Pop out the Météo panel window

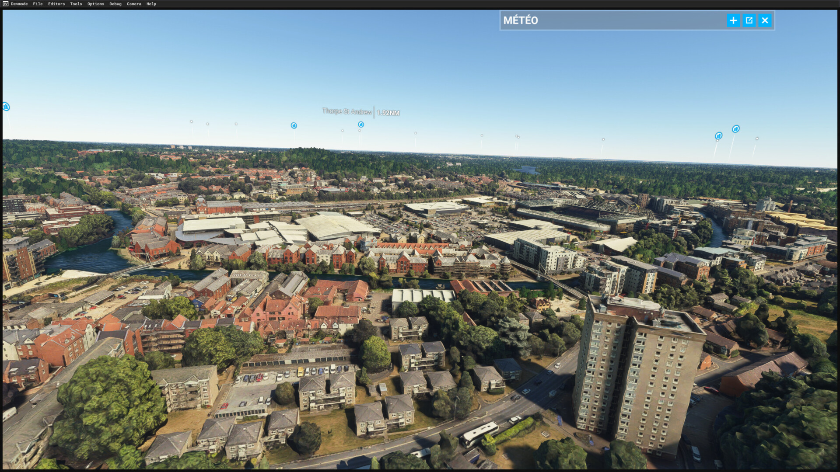(x=749, y=21)
